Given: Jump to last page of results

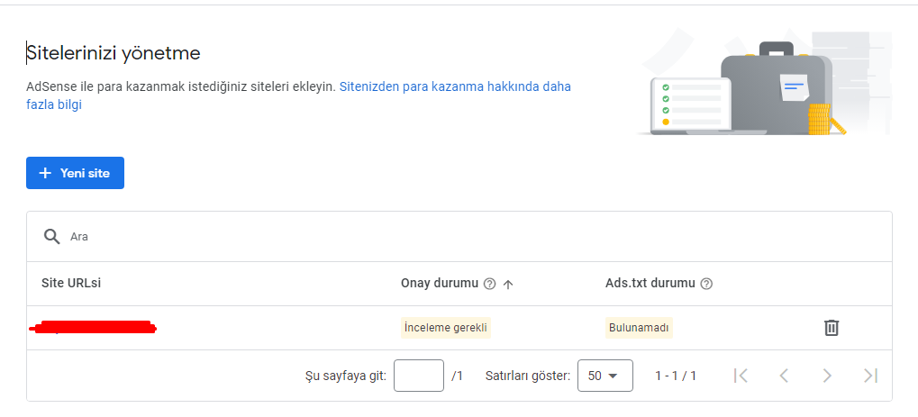Looking at the screenshot, I should (870, 376).
